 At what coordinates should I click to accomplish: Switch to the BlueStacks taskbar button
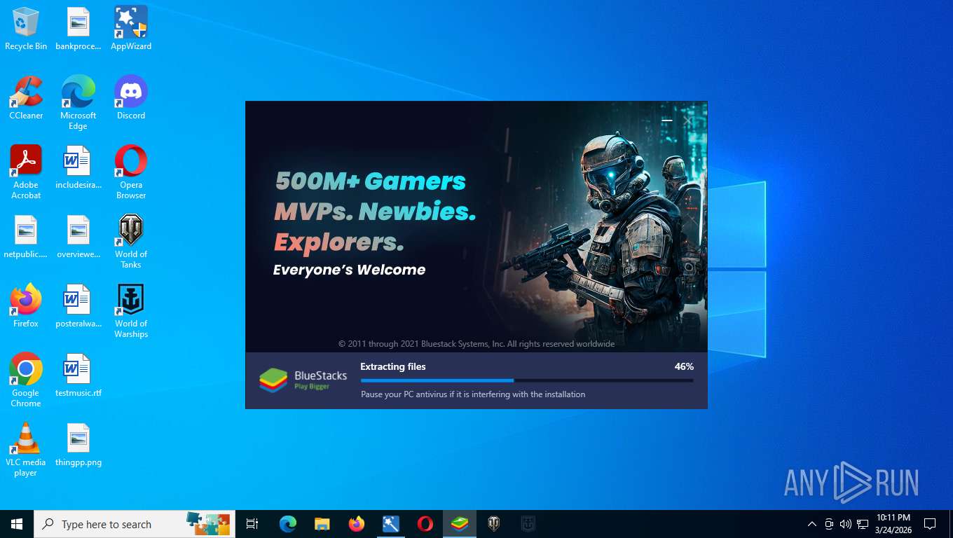pyautogui.click(x=459, y=524)
